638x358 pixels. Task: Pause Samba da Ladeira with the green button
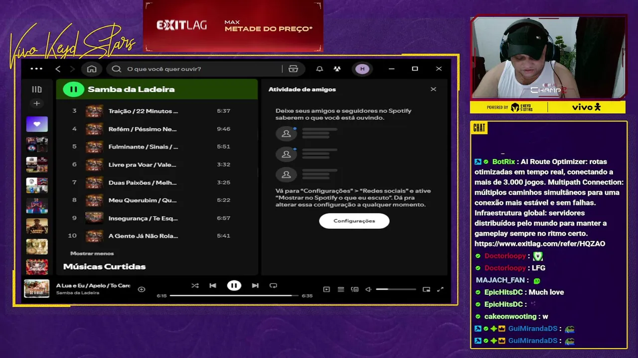[73, 89]
